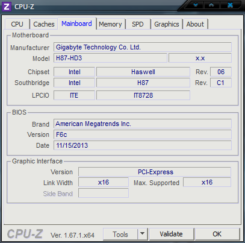Click the Ver. 1.67.1.x64 version text

point(72,235)
